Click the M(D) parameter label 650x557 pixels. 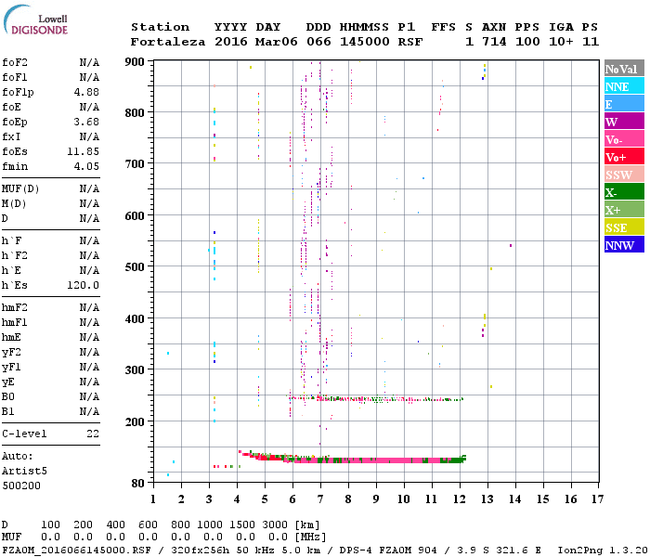(x=14, y=204)
